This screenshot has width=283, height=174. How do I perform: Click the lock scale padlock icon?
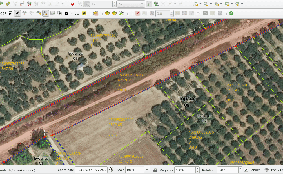point(155,170)
